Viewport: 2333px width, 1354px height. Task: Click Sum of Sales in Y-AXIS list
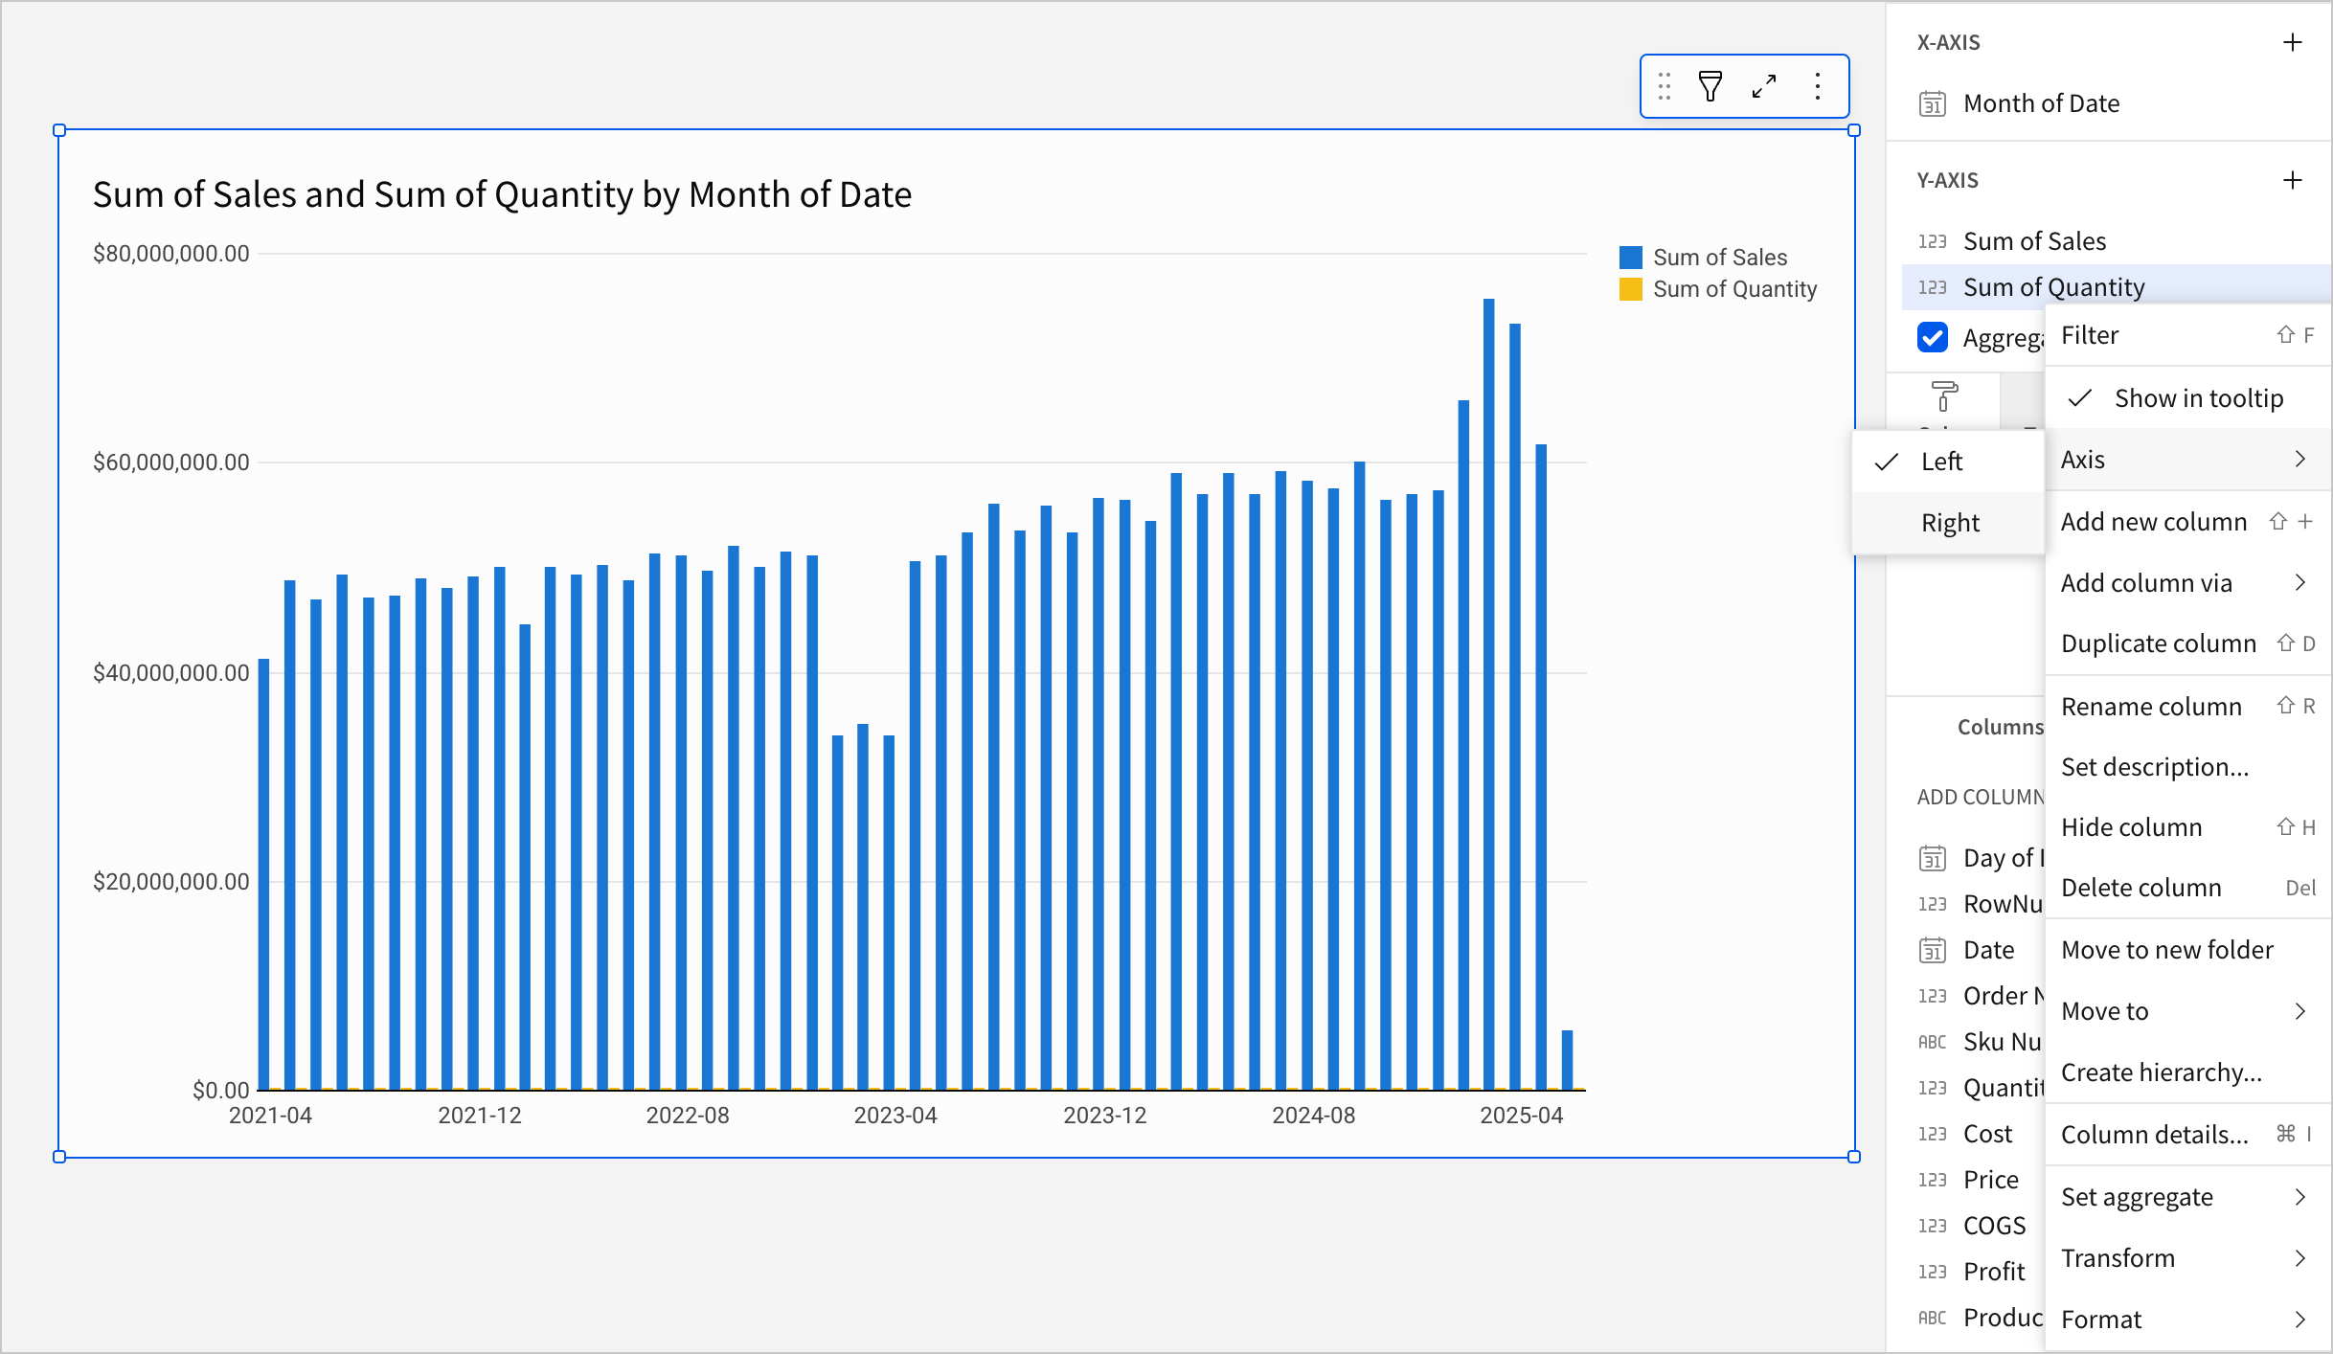pyautogui.click(x=2034, y=241)
